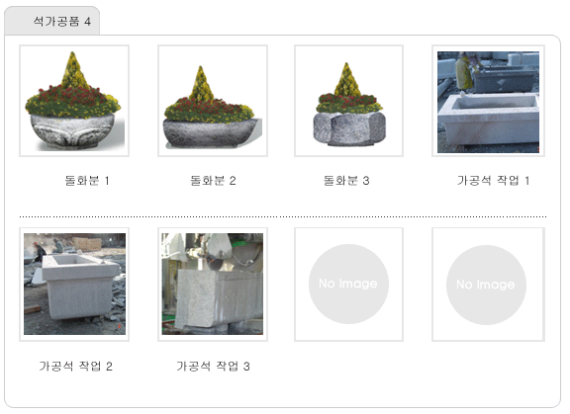Click the last No Image placeholder
570x414 pixels.
(488, 285)
